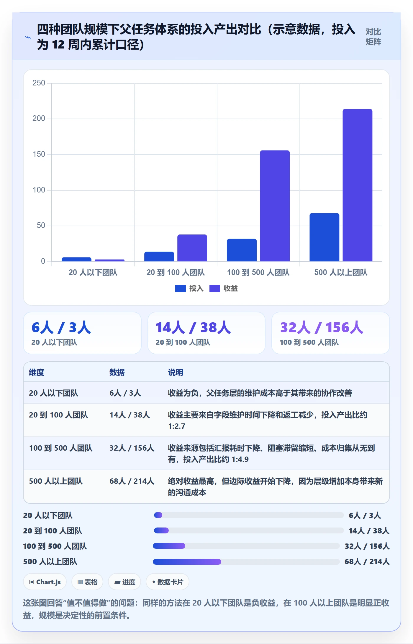Select the 投入 bar for 20 人以下团队
The image size is (413, 644).
tap(76, 259)
